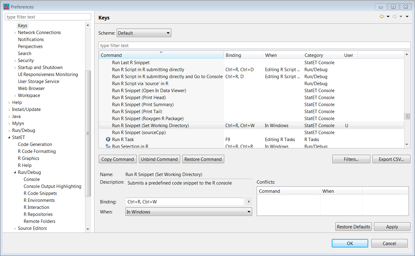This screenshot has width=415, height=256.
Task: Expand the Security tree node
Action: point(15,61)
